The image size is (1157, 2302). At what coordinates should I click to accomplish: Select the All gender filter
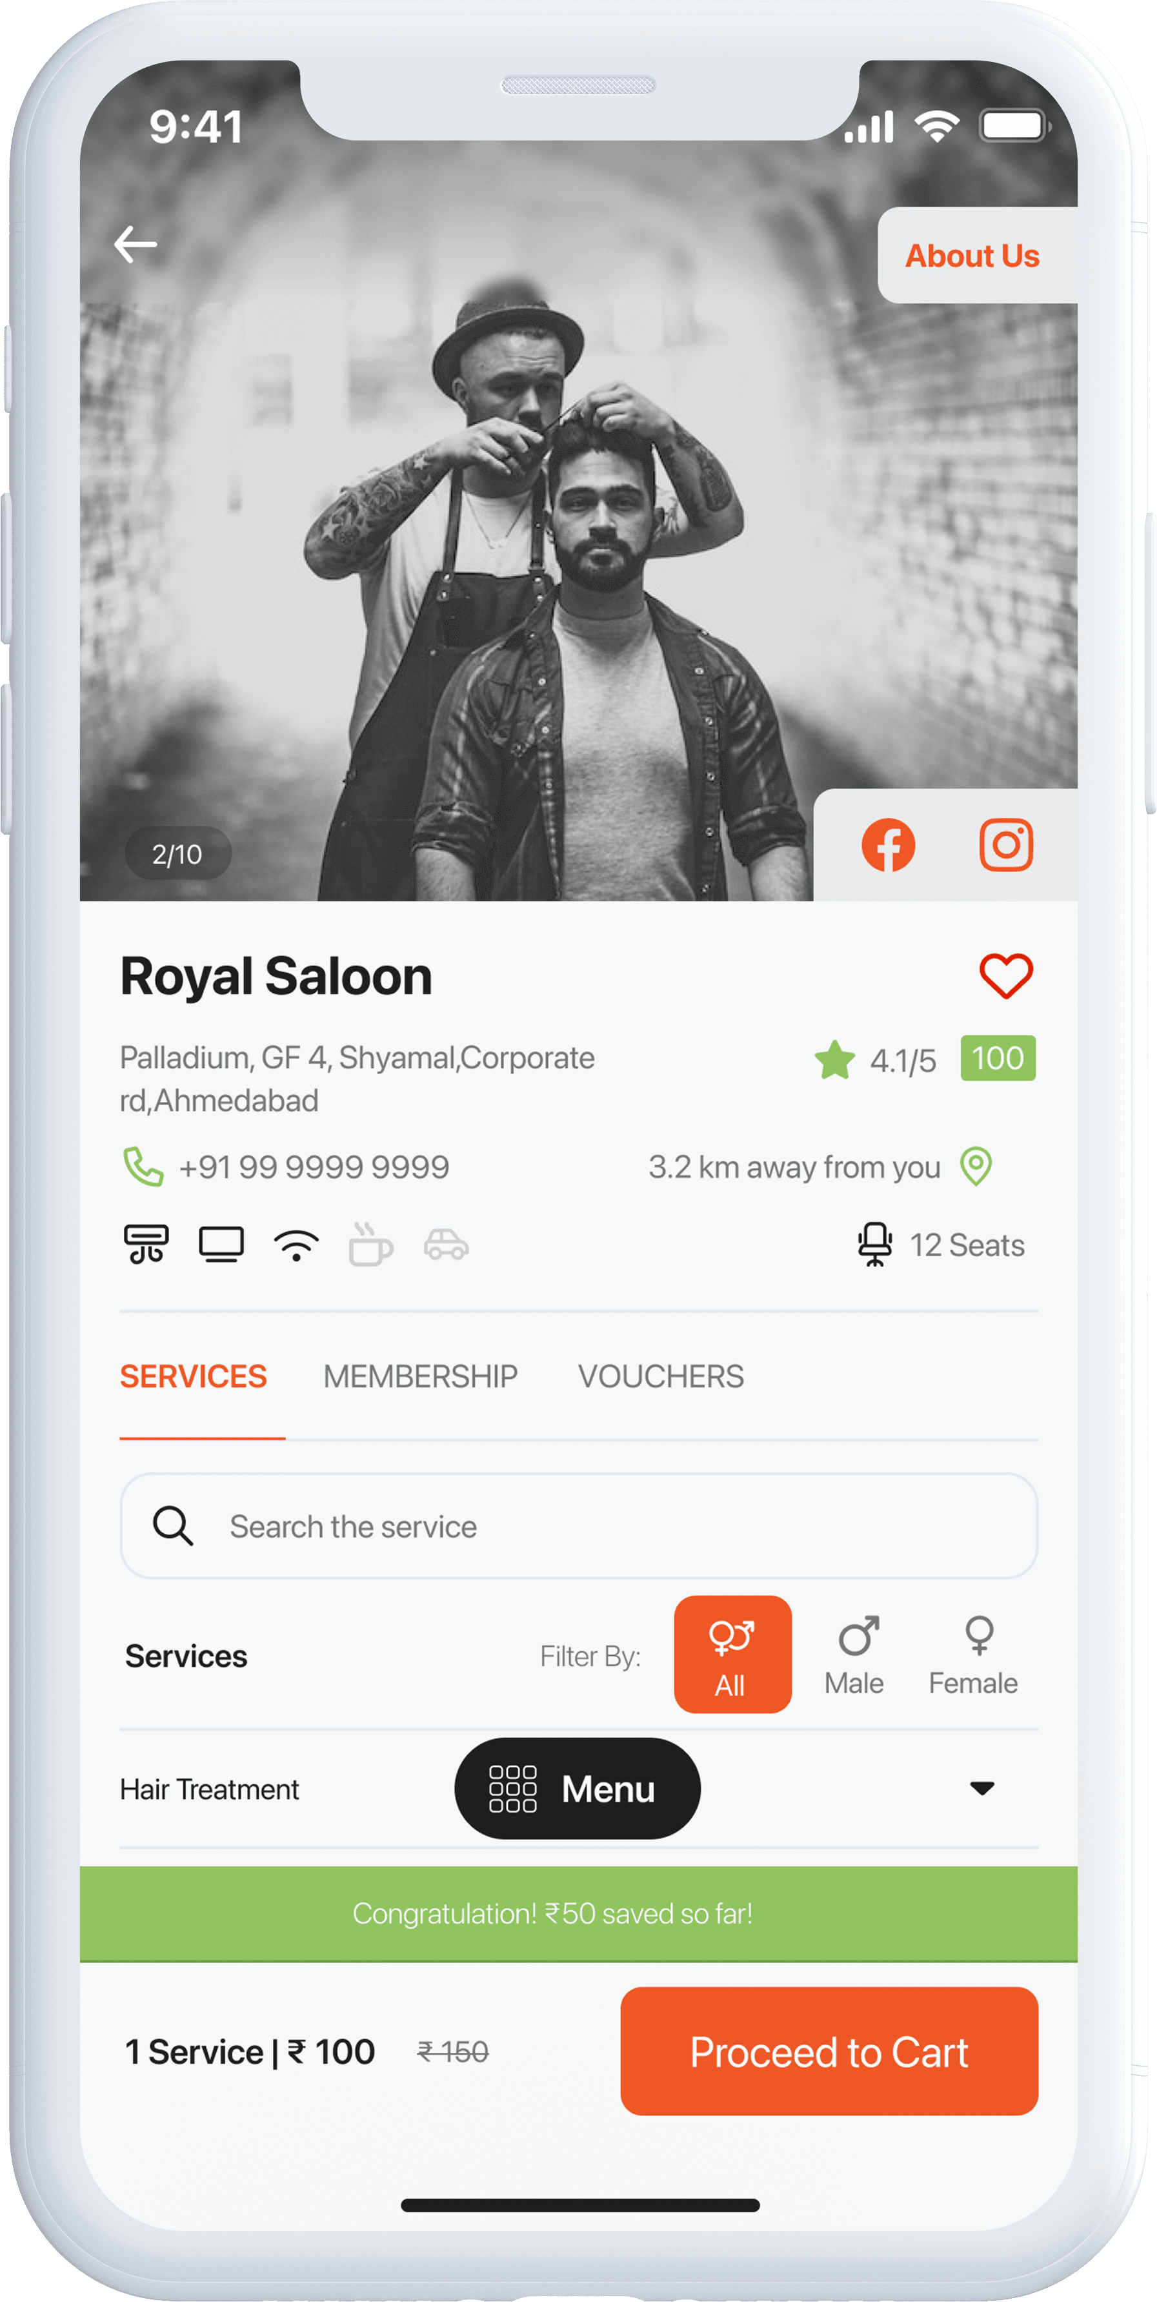[732, 1654]
